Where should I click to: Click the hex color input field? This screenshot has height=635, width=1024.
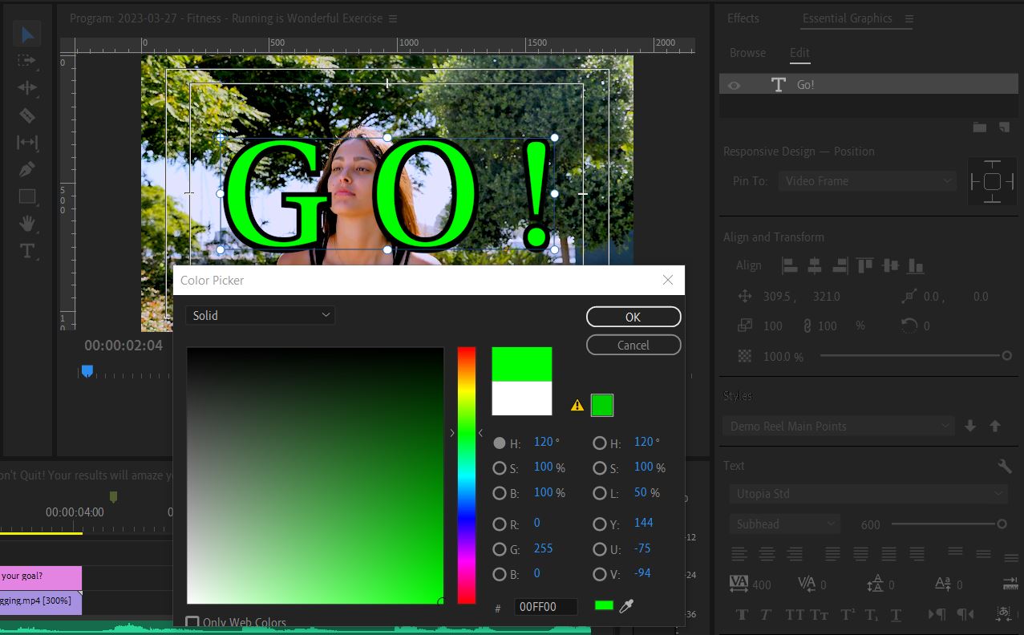coord(545,607)
